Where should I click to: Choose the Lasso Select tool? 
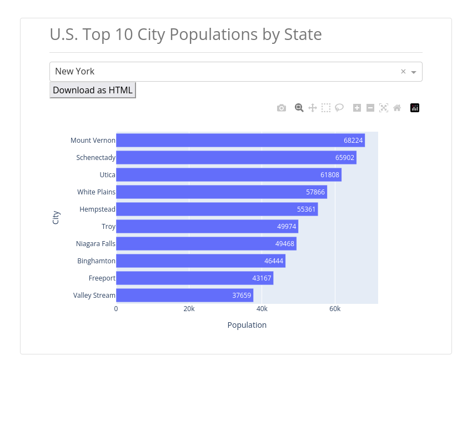pyautogui.click(x=339, y=108)
